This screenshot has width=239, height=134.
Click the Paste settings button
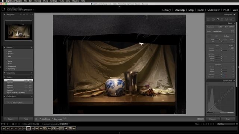click(x=26, y=119)
